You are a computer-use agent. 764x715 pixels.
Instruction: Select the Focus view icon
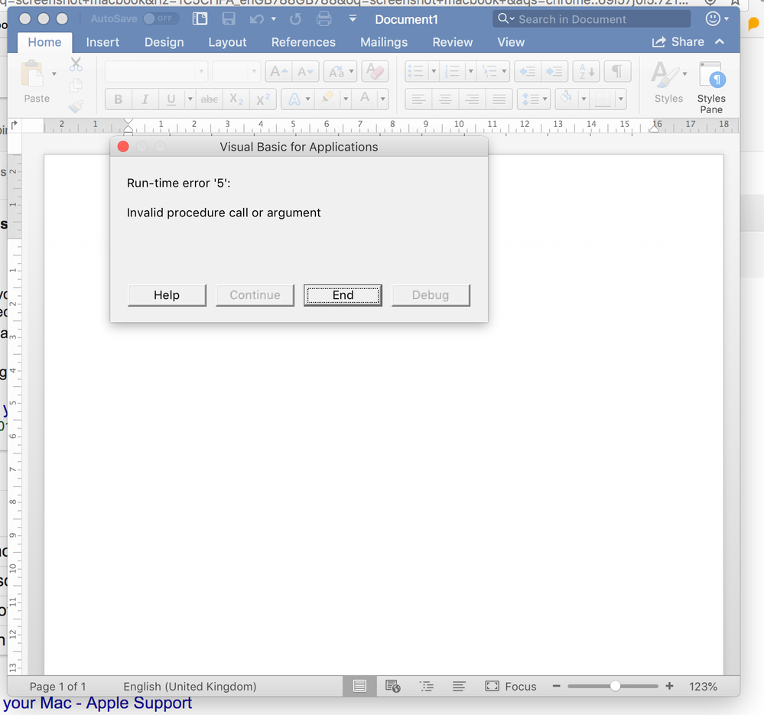click(511, 686)
